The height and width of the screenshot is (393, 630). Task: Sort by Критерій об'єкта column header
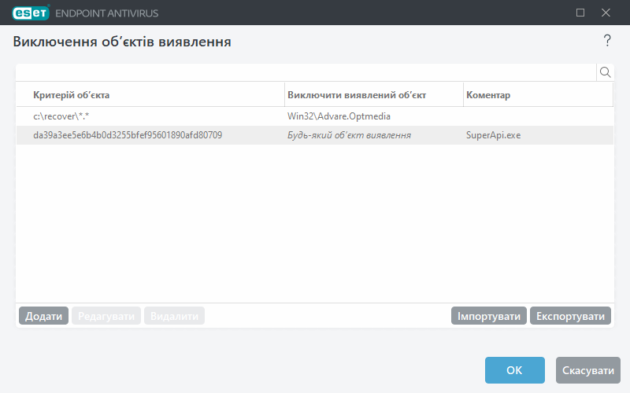tap(150, 95)
